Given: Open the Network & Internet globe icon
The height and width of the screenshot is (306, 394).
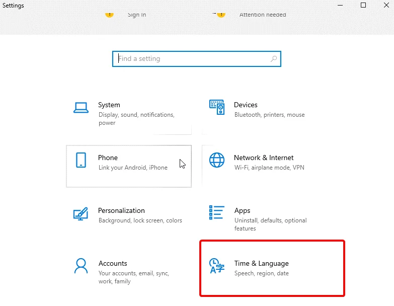Looking at the screenshot, I should pos(217,160).
